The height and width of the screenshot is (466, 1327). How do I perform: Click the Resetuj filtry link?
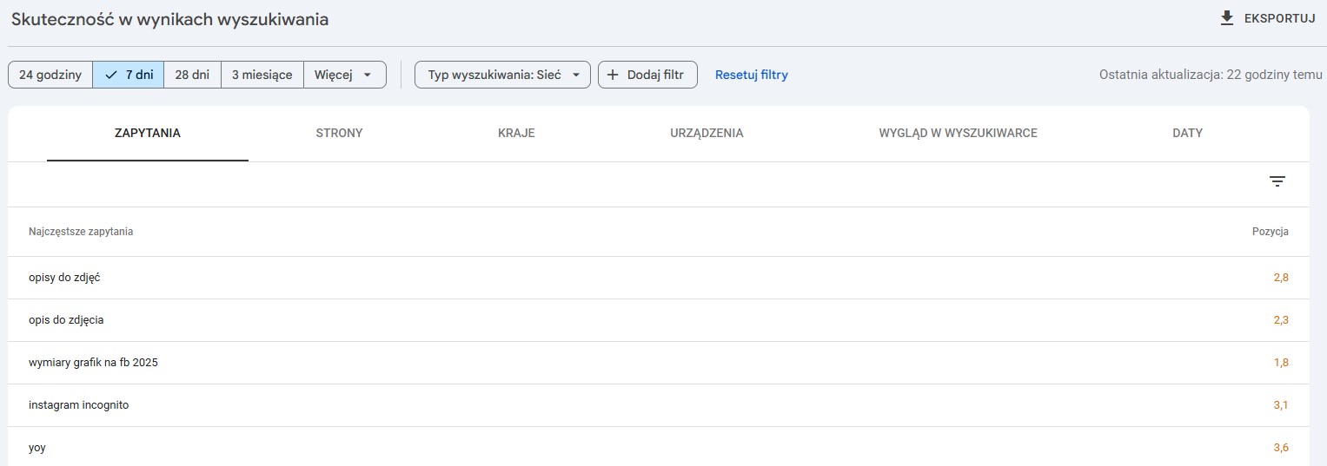point(751,75)
